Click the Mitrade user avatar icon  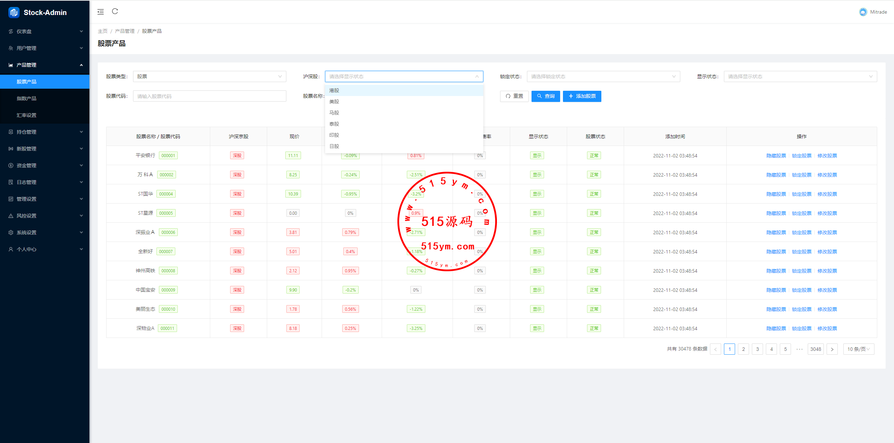click(863, 12)
